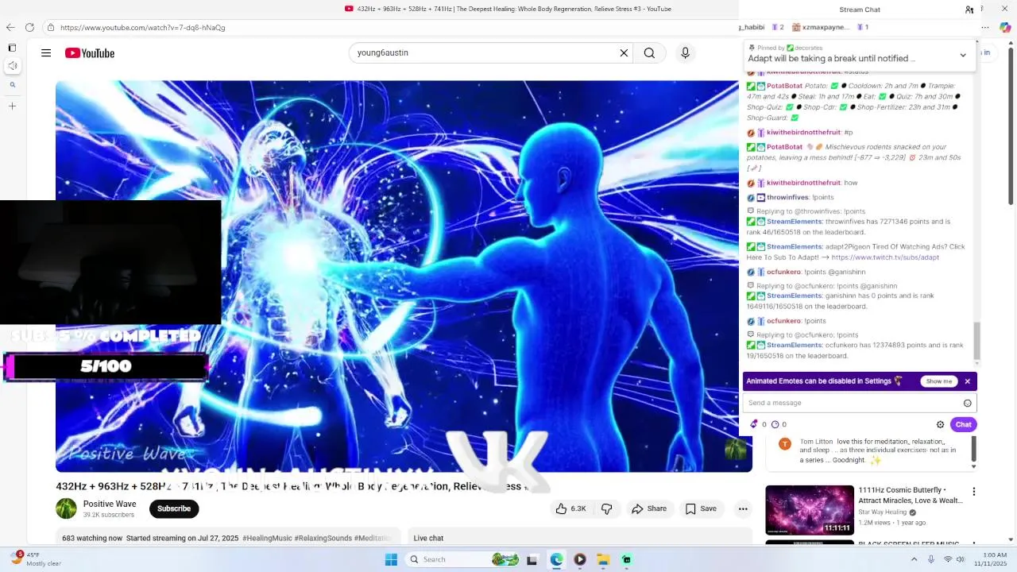Start voice search with the microphone
1017x572 pixels.
coord(685,53)
